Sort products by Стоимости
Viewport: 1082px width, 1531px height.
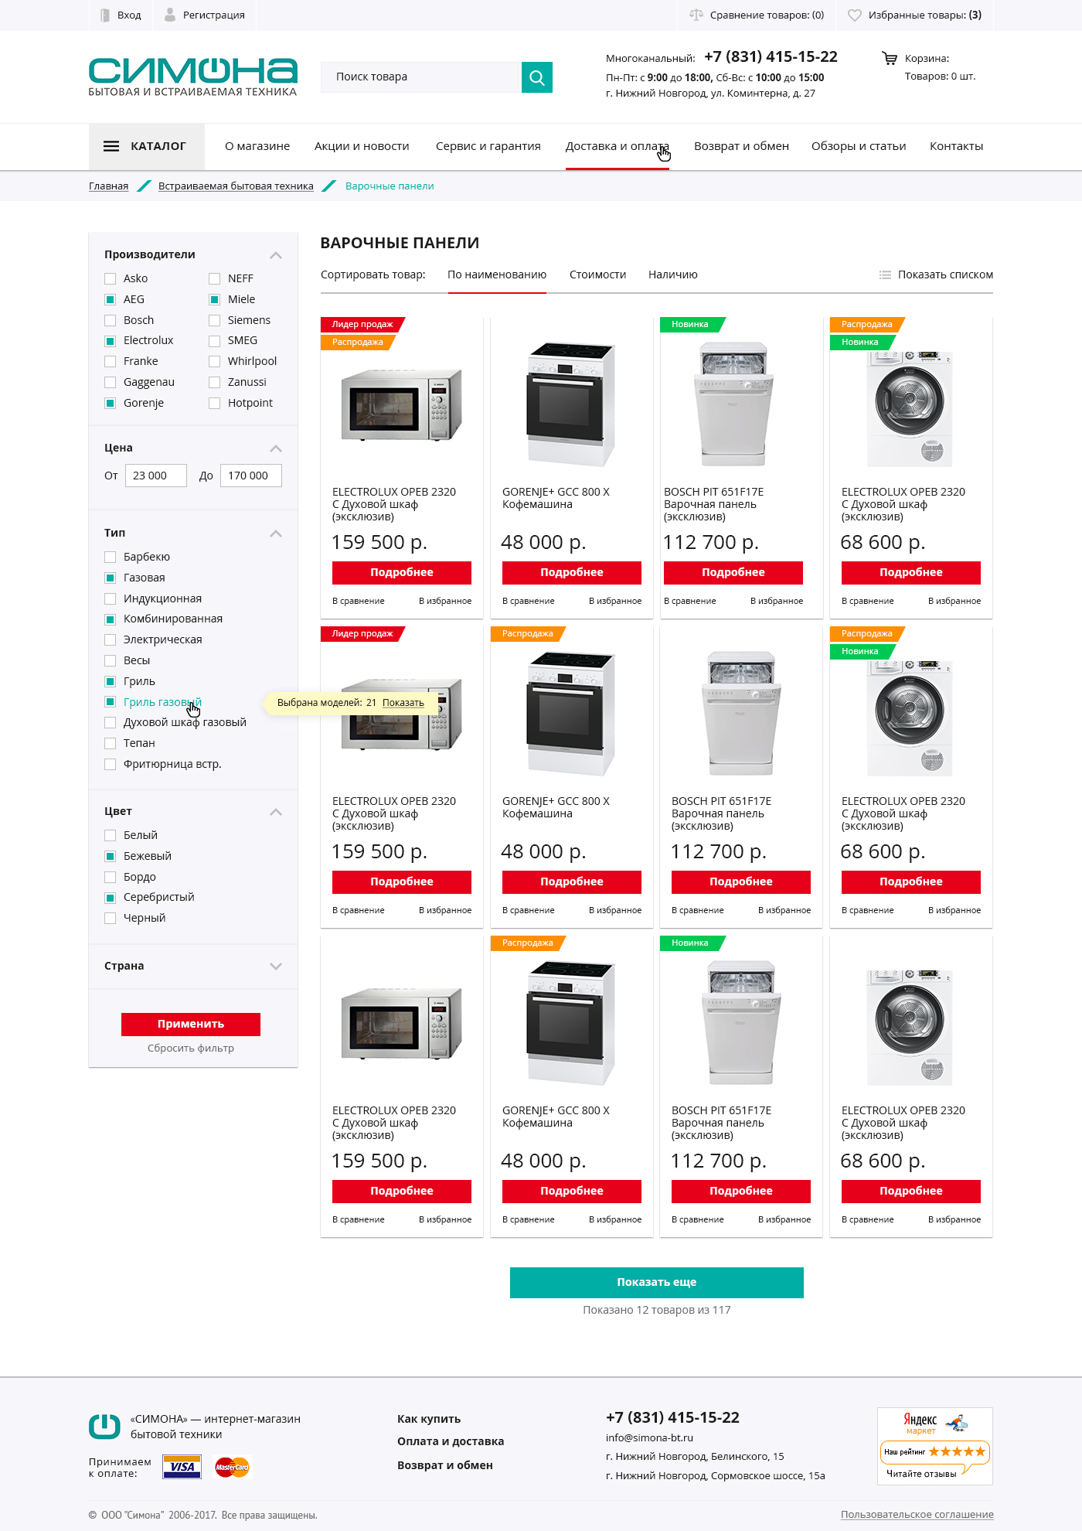597,274
